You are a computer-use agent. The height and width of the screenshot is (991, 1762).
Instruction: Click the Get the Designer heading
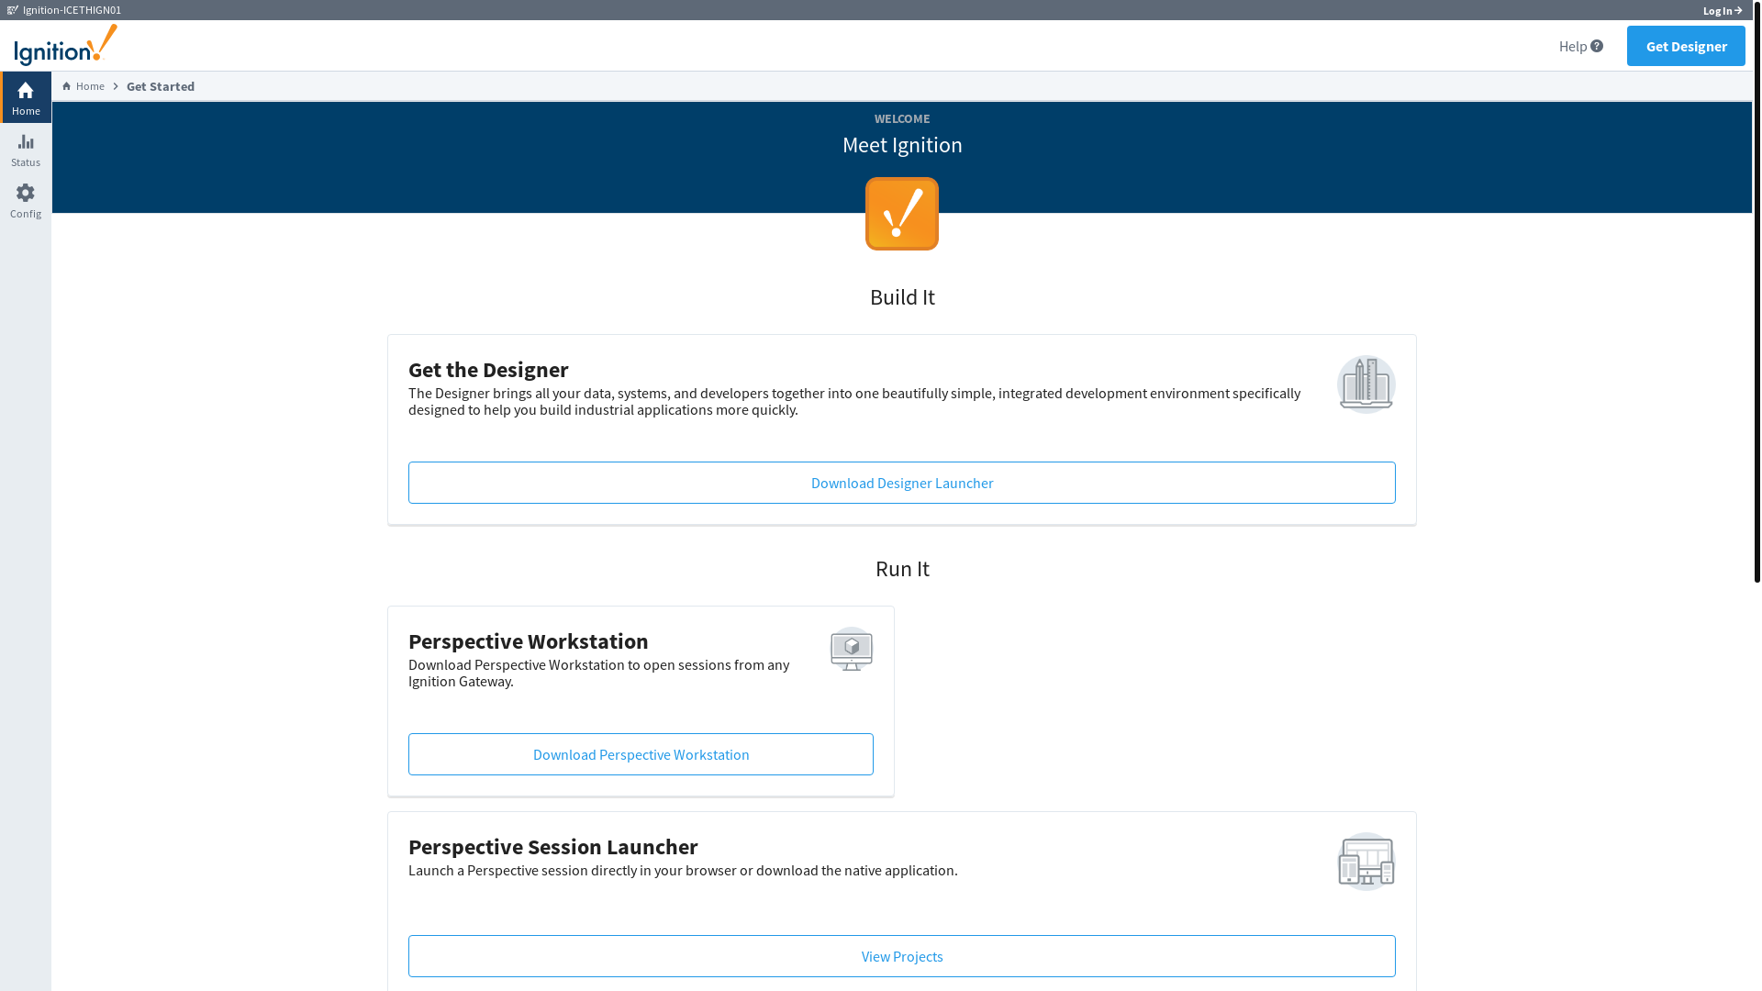(x=488, y=370)
